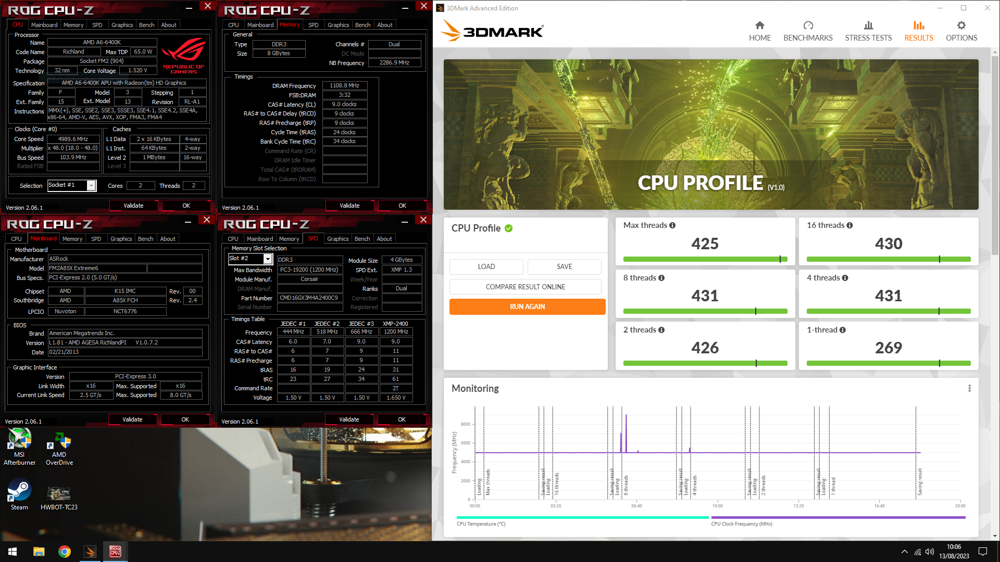
Task: Click COMPARE RESULT ONLINE
Action: (x=526, y=287)
